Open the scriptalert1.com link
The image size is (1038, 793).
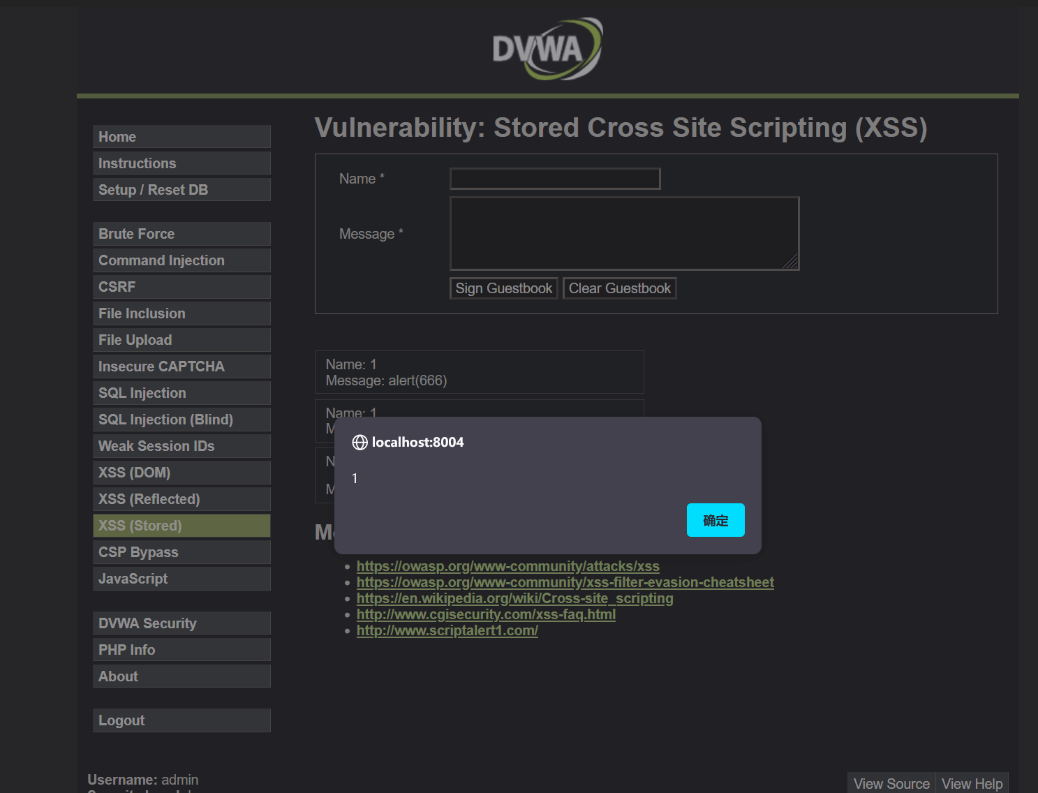pyautogui.click(x=447, y=630)
